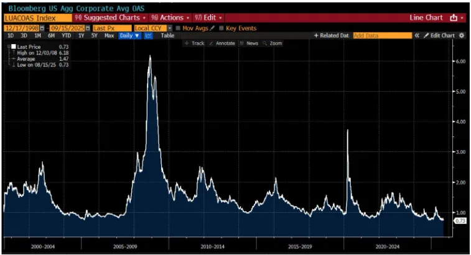The image size is (471, 255).
Task: Collapse panel with double left chevron icon
Action: (417, 35)
